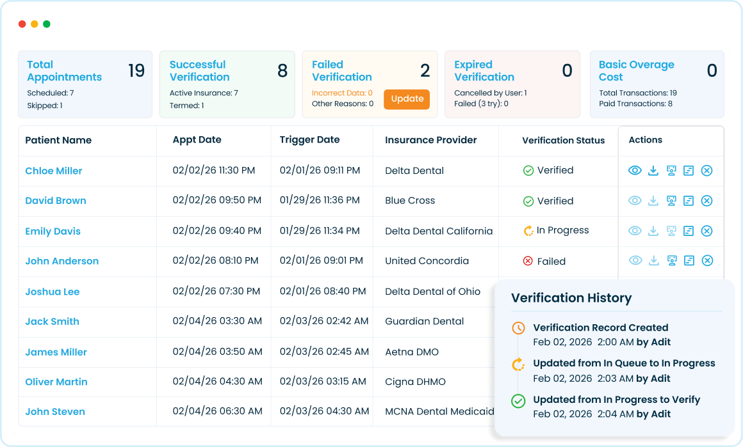743x447 pixels.
Task: Select the Total Appointments summary card
Action: tap(85, 84)
